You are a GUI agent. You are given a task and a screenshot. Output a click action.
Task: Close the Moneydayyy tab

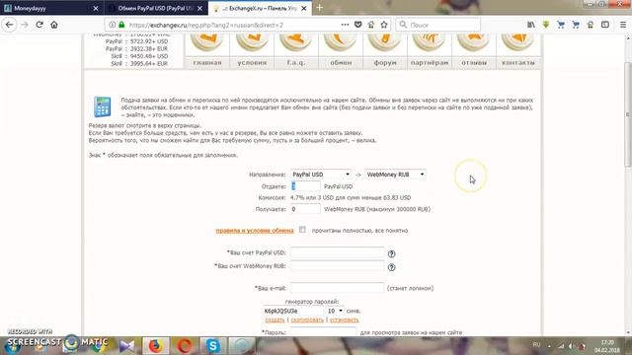[x=96, y=8]
